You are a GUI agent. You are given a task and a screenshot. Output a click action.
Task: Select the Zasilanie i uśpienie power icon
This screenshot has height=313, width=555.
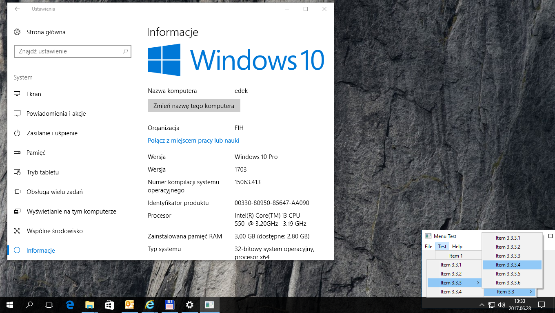click(x=17, y=133)
